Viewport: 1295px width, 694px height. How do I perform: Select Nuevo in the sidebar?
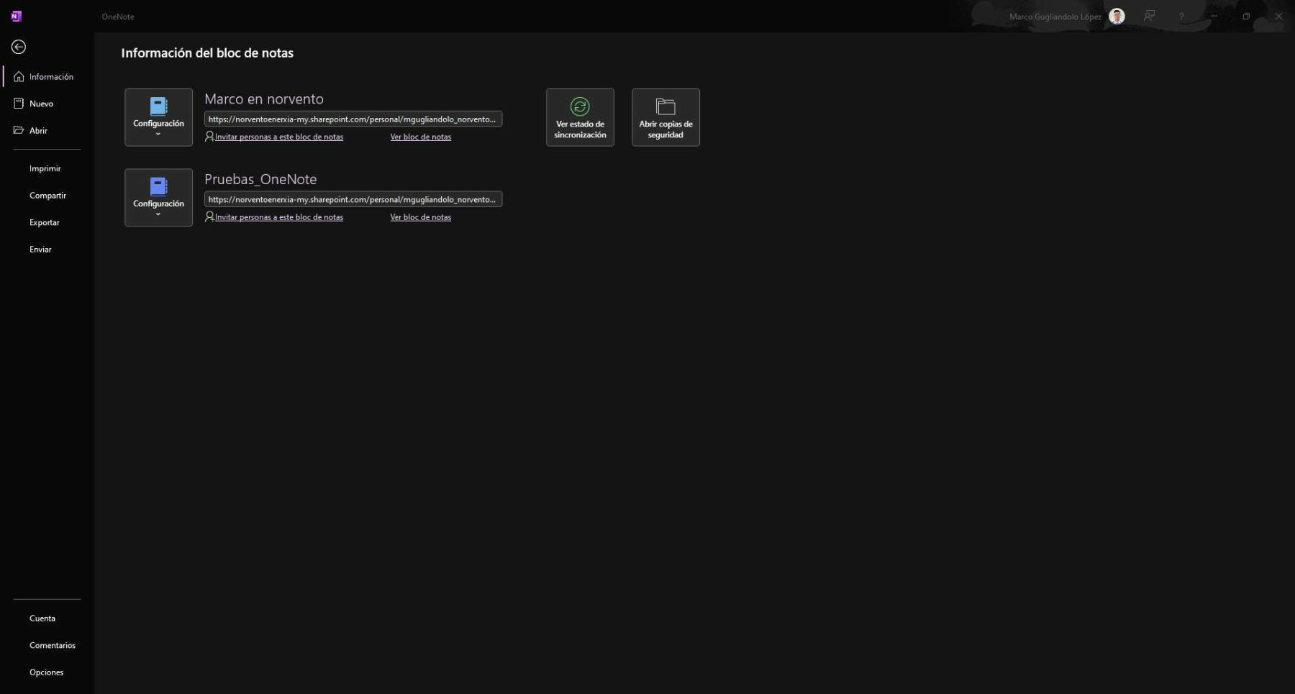tap(47, 104)
